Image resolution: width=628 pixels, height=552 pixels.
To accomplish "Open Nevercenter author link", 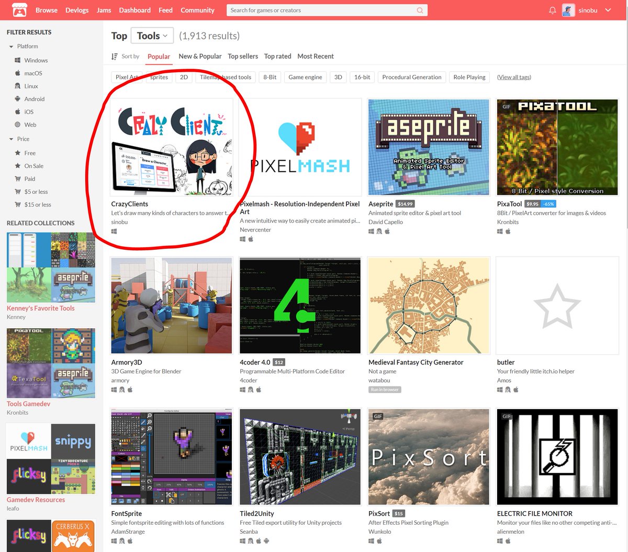I will [255, 230].
